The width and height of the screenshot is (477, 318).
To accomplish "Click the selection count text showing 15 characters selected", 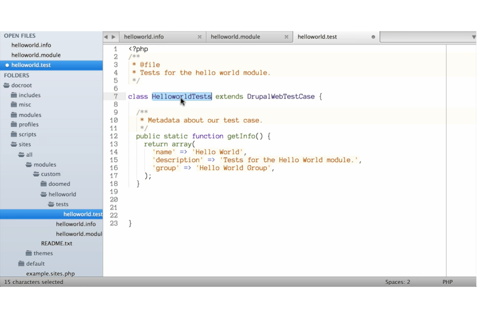I will [34, 282].
